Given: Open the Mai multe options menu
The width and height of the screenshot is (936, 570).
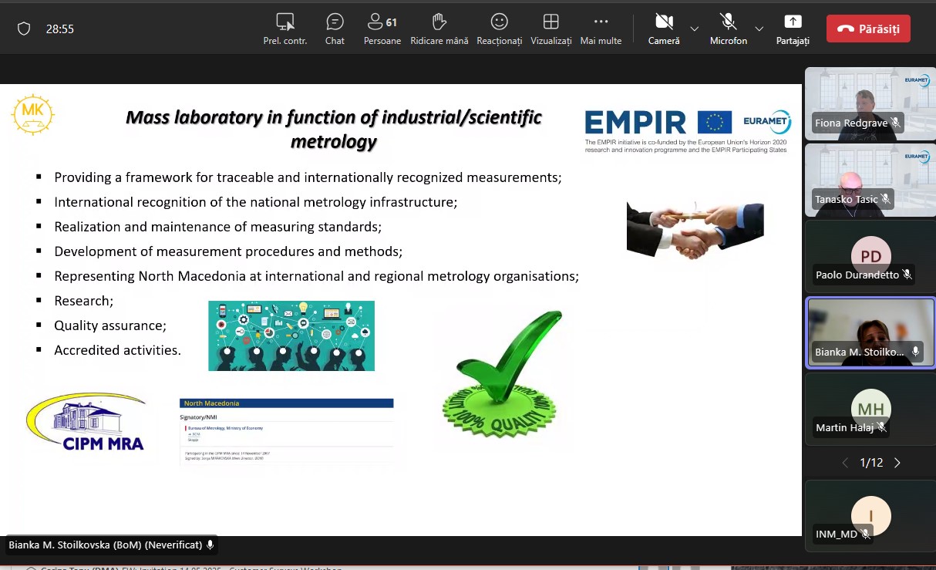Looking at the screenshot, I should (x=601, y=29).
